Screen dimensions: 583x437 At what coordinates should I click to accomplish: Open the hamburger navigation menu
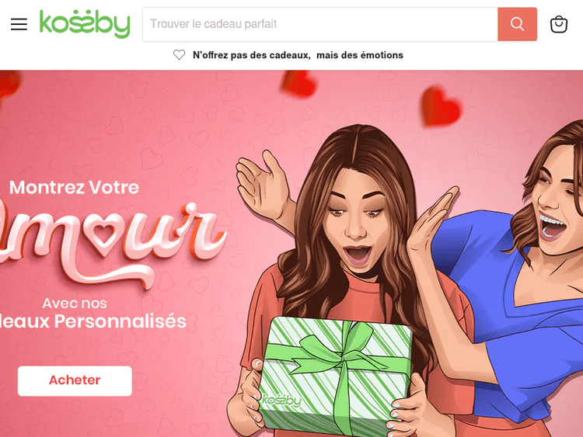(19, 24)
